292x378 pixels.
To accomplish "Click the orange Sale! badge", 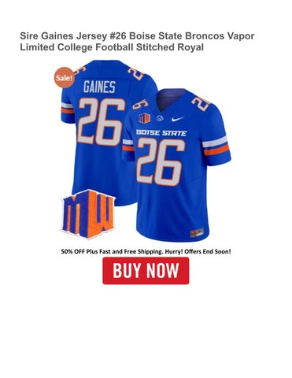I will [x=65, y=77].
